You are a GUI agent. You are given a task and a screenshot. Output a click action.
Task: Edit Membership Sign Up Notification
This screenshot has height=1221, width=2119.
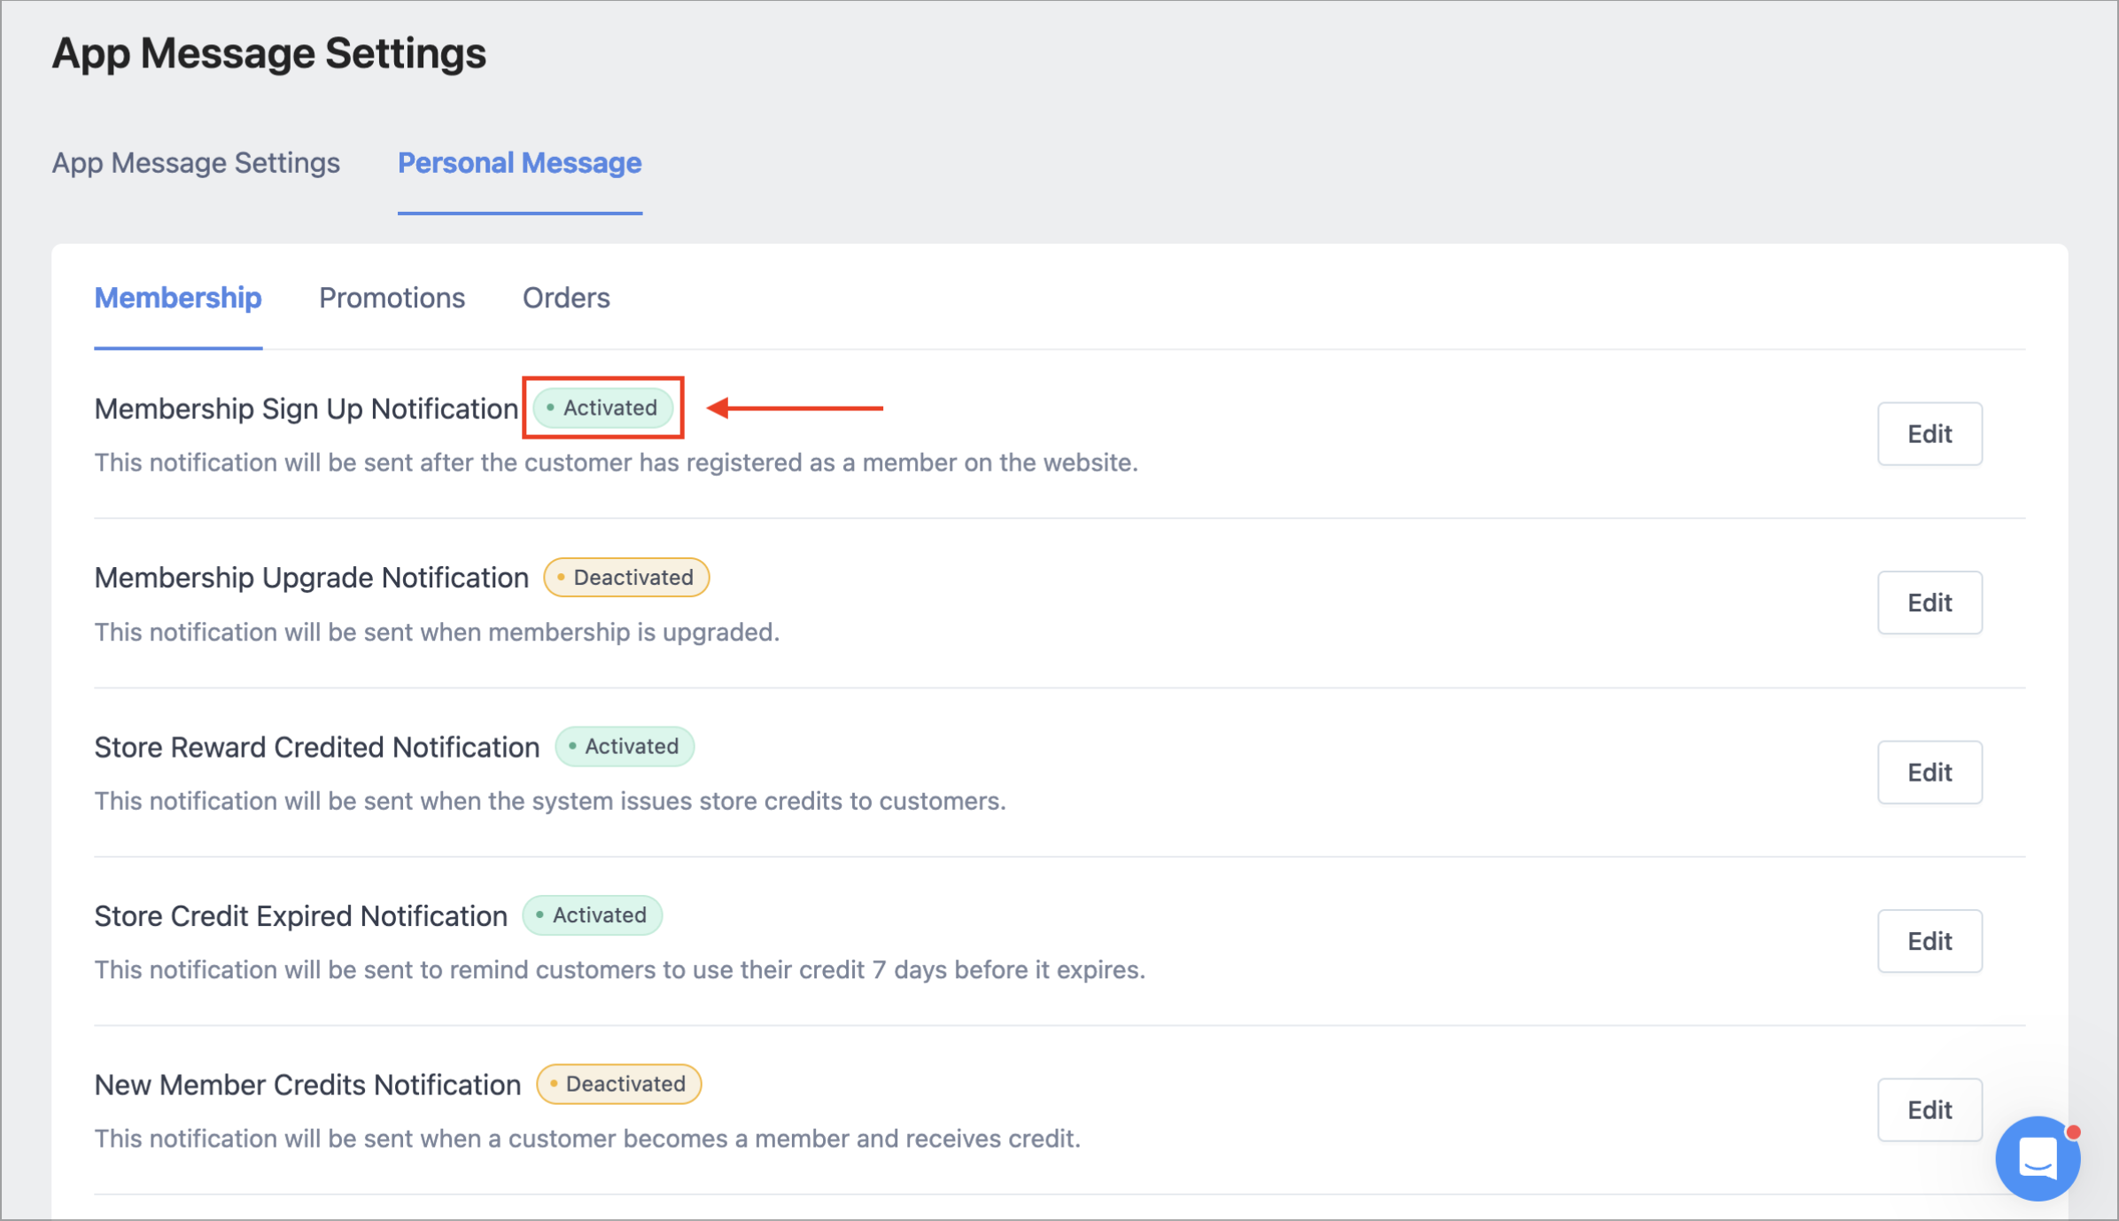[x=1929, y=433]
